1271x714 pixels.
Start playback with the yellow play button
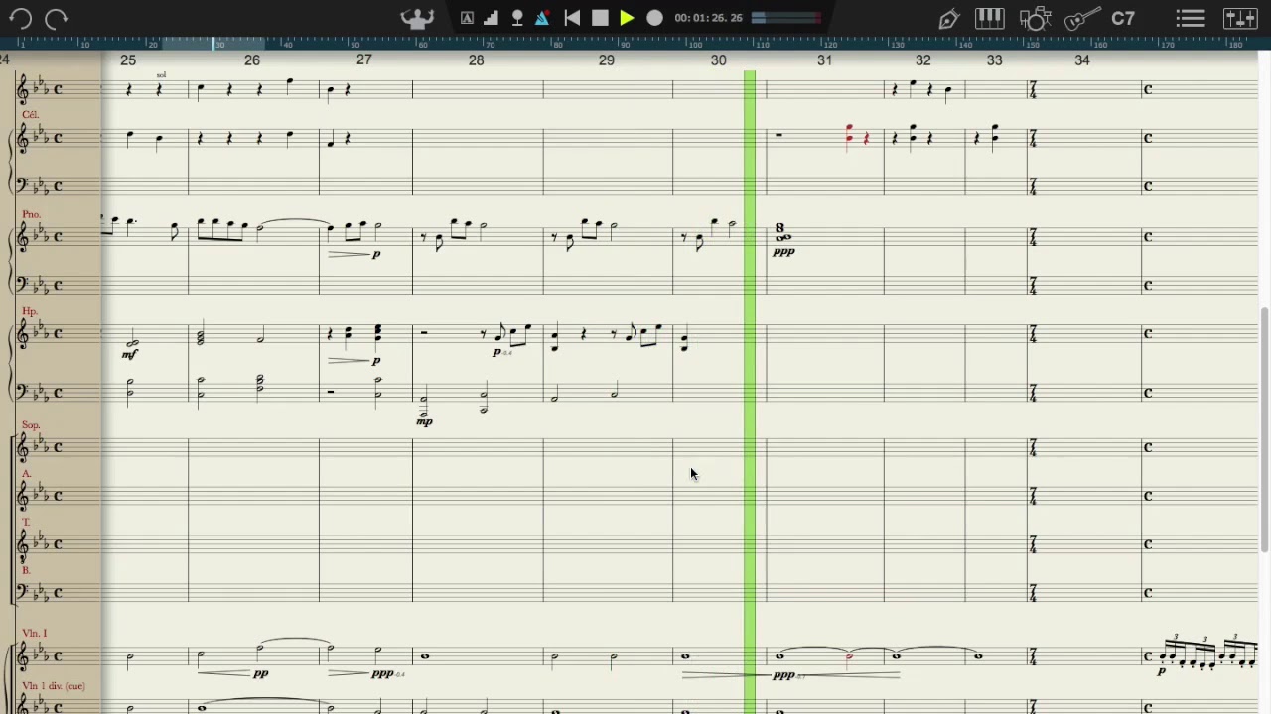627,18
